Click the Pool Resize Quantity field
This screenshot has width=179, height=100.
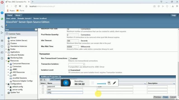[x=73, y=35]
